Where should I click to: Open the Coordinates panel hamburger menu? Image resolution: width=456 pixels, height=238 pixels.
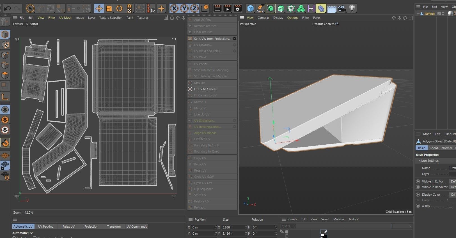(x=190, y=219)
